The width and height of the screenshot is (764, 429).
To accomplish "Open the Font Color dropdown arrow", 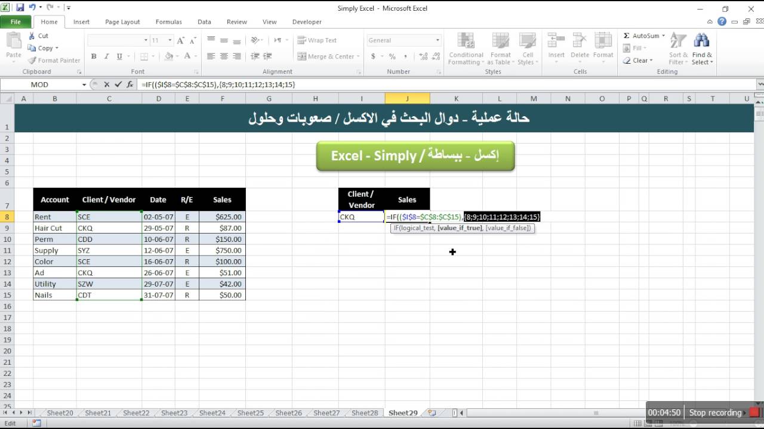I will click(x=196, y=57).
